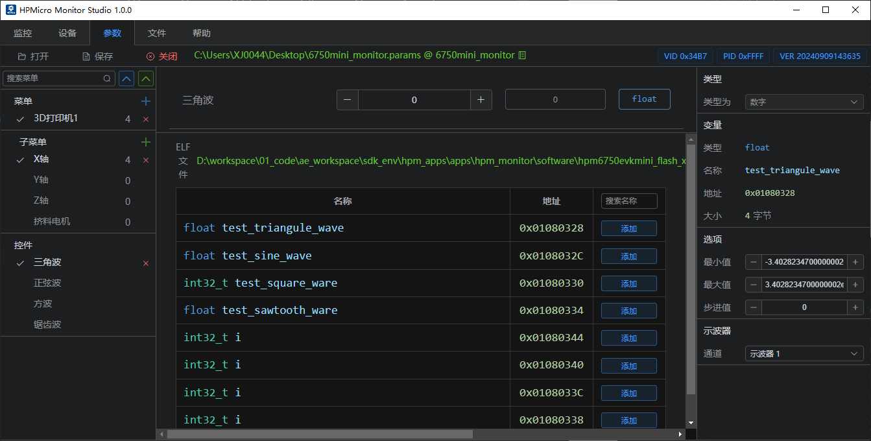Image resolution: width=871 pixels, height=441 pixels.
Task: Add test_sine_wave variable
Action: coord(629,256)
